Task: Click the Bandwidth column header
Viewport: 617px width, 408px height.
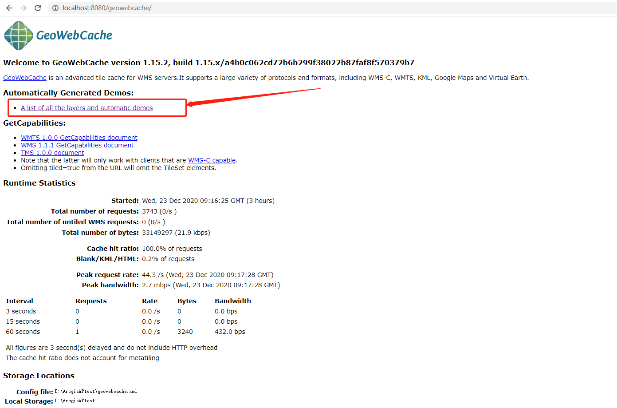Action: pyautogui.click(x=233, y=301)
